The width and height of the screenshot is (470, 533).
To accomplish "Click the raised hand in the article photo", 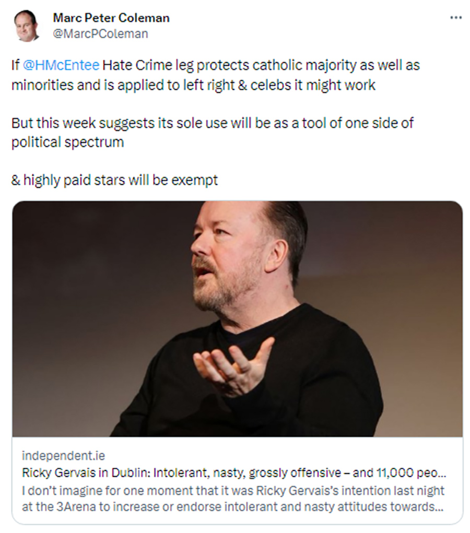I will pos(235,365).
